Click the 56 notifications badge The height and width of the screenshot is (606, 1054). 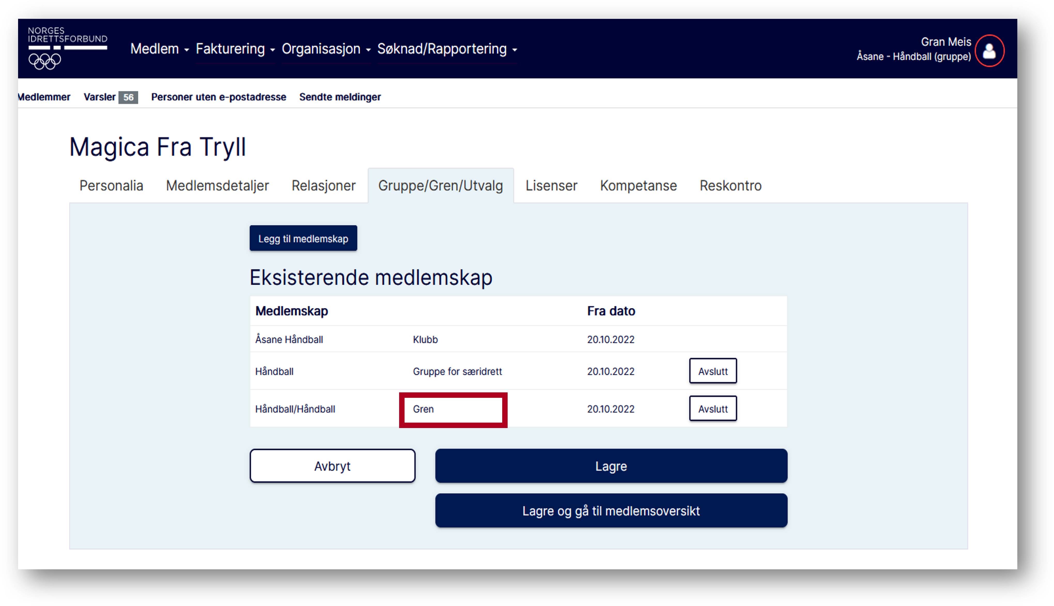(128, 97)
